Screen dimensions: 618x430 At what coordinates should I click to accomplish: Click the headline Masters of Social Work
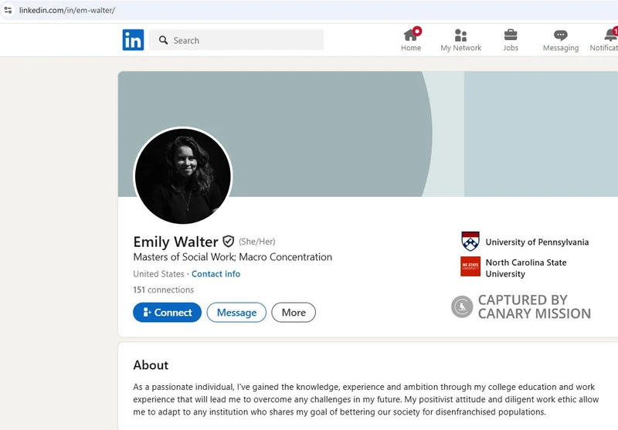tap(233, 257)
